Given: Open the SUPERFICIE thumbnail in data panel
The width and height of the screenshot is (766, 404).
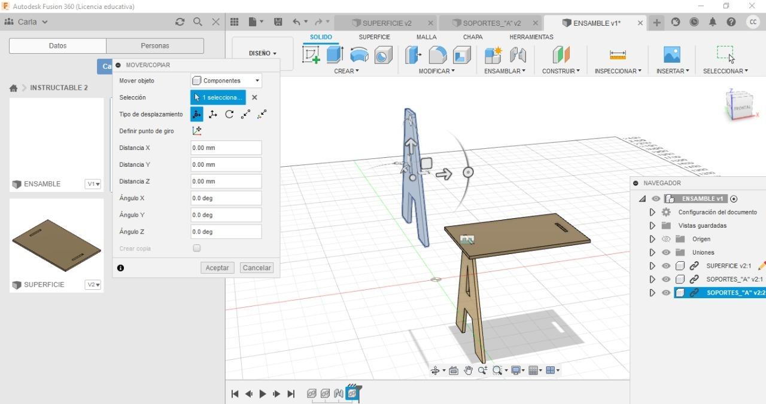Looking at the screenshot, I should click(x=57, y=246).
